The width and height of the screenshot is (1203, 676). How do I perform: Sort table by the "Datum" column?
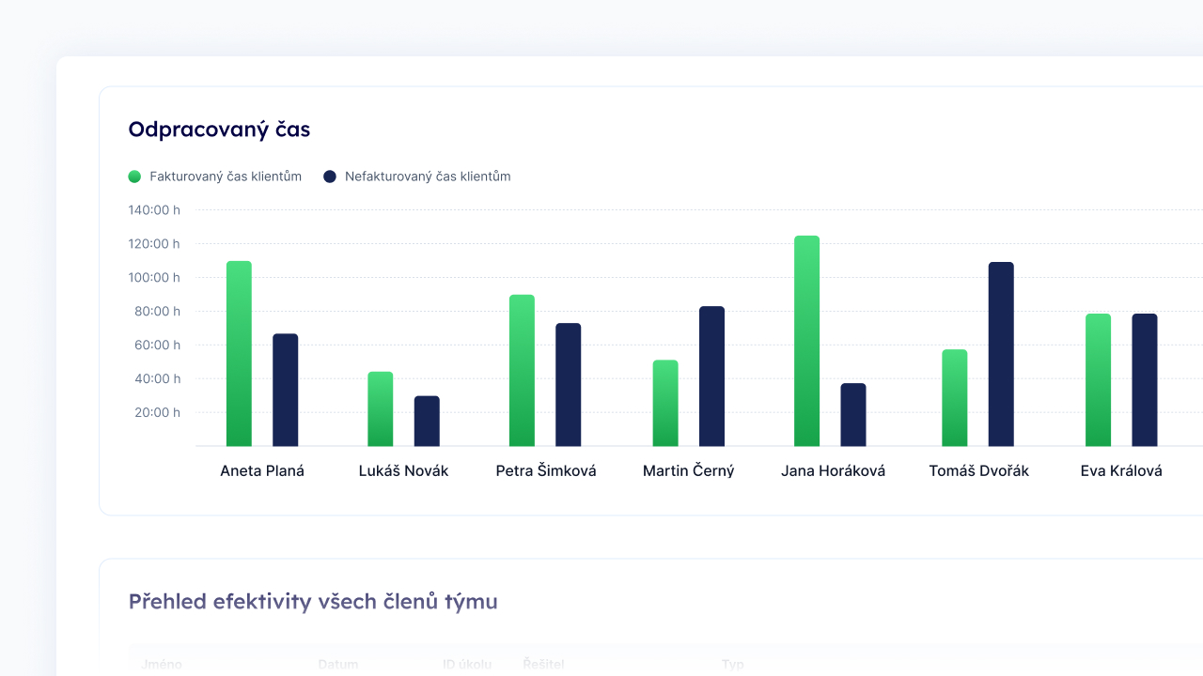tap(338, 664)
